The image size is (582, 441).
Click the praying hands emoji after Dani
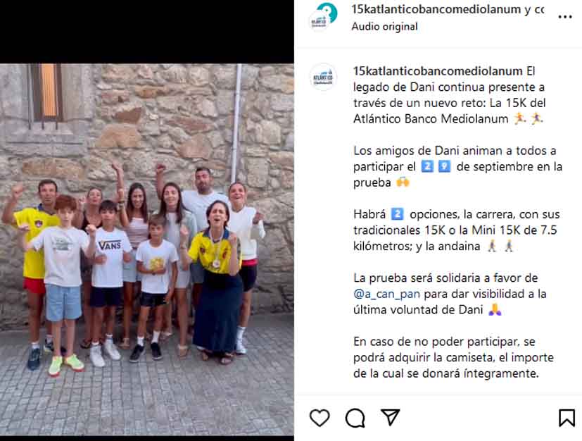click(x=495, y=309)
